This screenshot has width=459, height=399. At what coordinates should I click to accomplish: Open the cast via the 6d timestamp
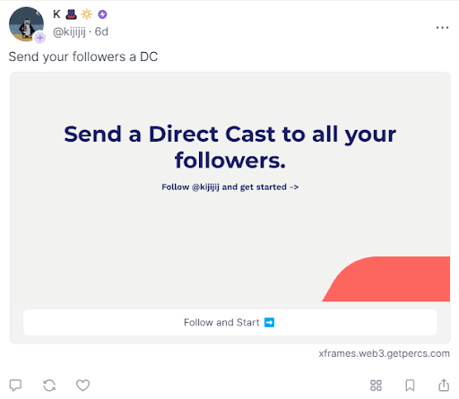[101, 31]
